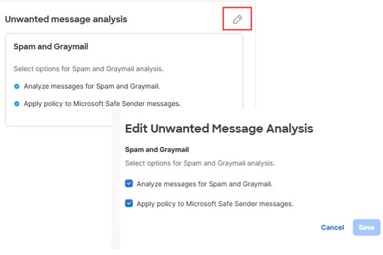This screenshot has width=383, height=255.
Task: Toggle Analyze messages checkbox in edit dialog
Action: click(129, 184)
